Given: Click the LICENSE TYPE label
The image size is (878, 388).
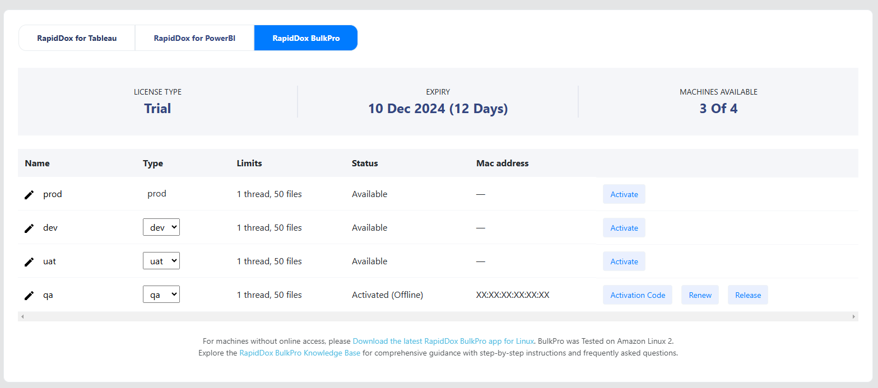Looking at the screenshot, I should pyautogui.click(x=157, y=92).
